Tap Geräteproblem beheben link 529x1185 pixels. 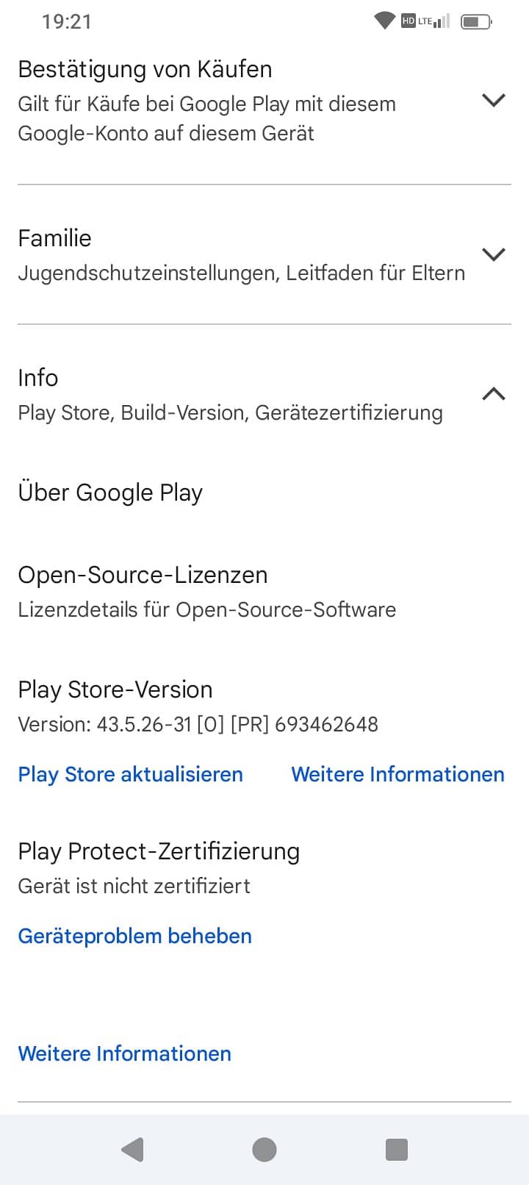tap(134, 936)
